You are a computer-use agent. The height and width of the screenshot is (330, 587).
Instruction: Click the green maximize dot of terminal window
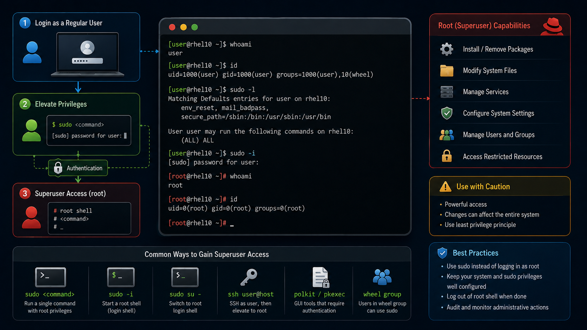194,27
